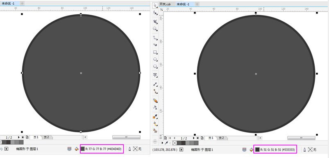Select the Parallel Dimension tool
Image resolution: width=329 pixels, height=158 pixels.
pos(155,84)
